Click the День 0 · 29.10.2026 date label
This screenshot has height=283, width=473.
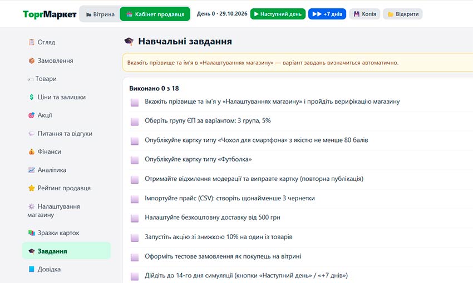tap(222, 14)
